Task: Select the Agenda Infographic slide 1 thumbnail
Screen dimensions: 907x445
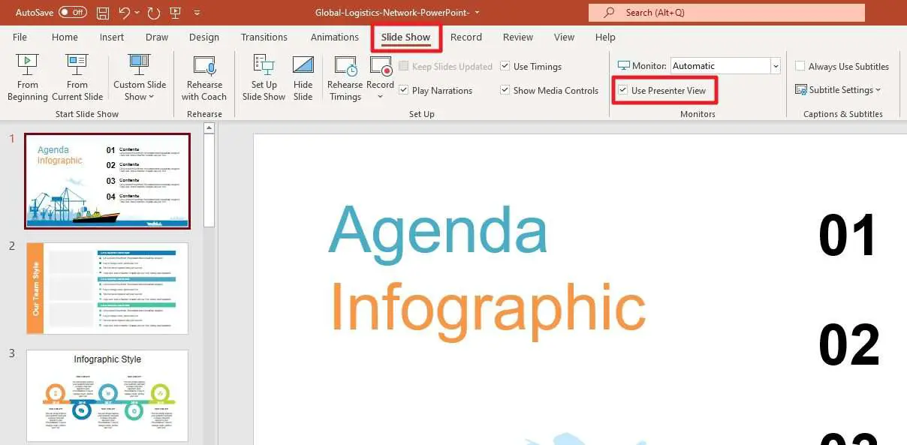Action: [107, 181]
